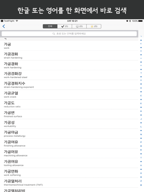Open 가공경화 'work hardening' entry
The height and width of the screenshot is (192, 144).
pos(69,65)
